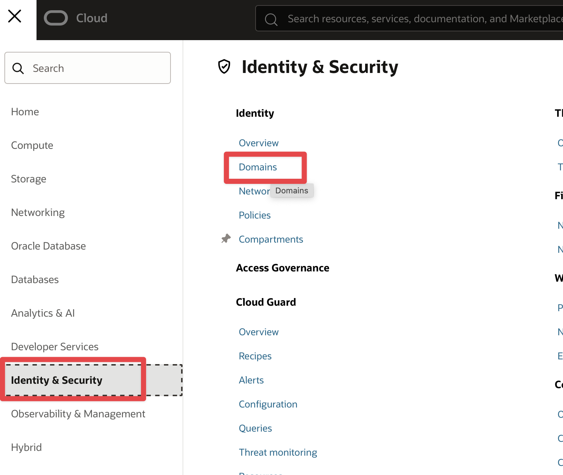Image resolution: width=563 pixels, height=475 pixels.
Task: Open the Domains link under Identity
Action: point(258,167)
